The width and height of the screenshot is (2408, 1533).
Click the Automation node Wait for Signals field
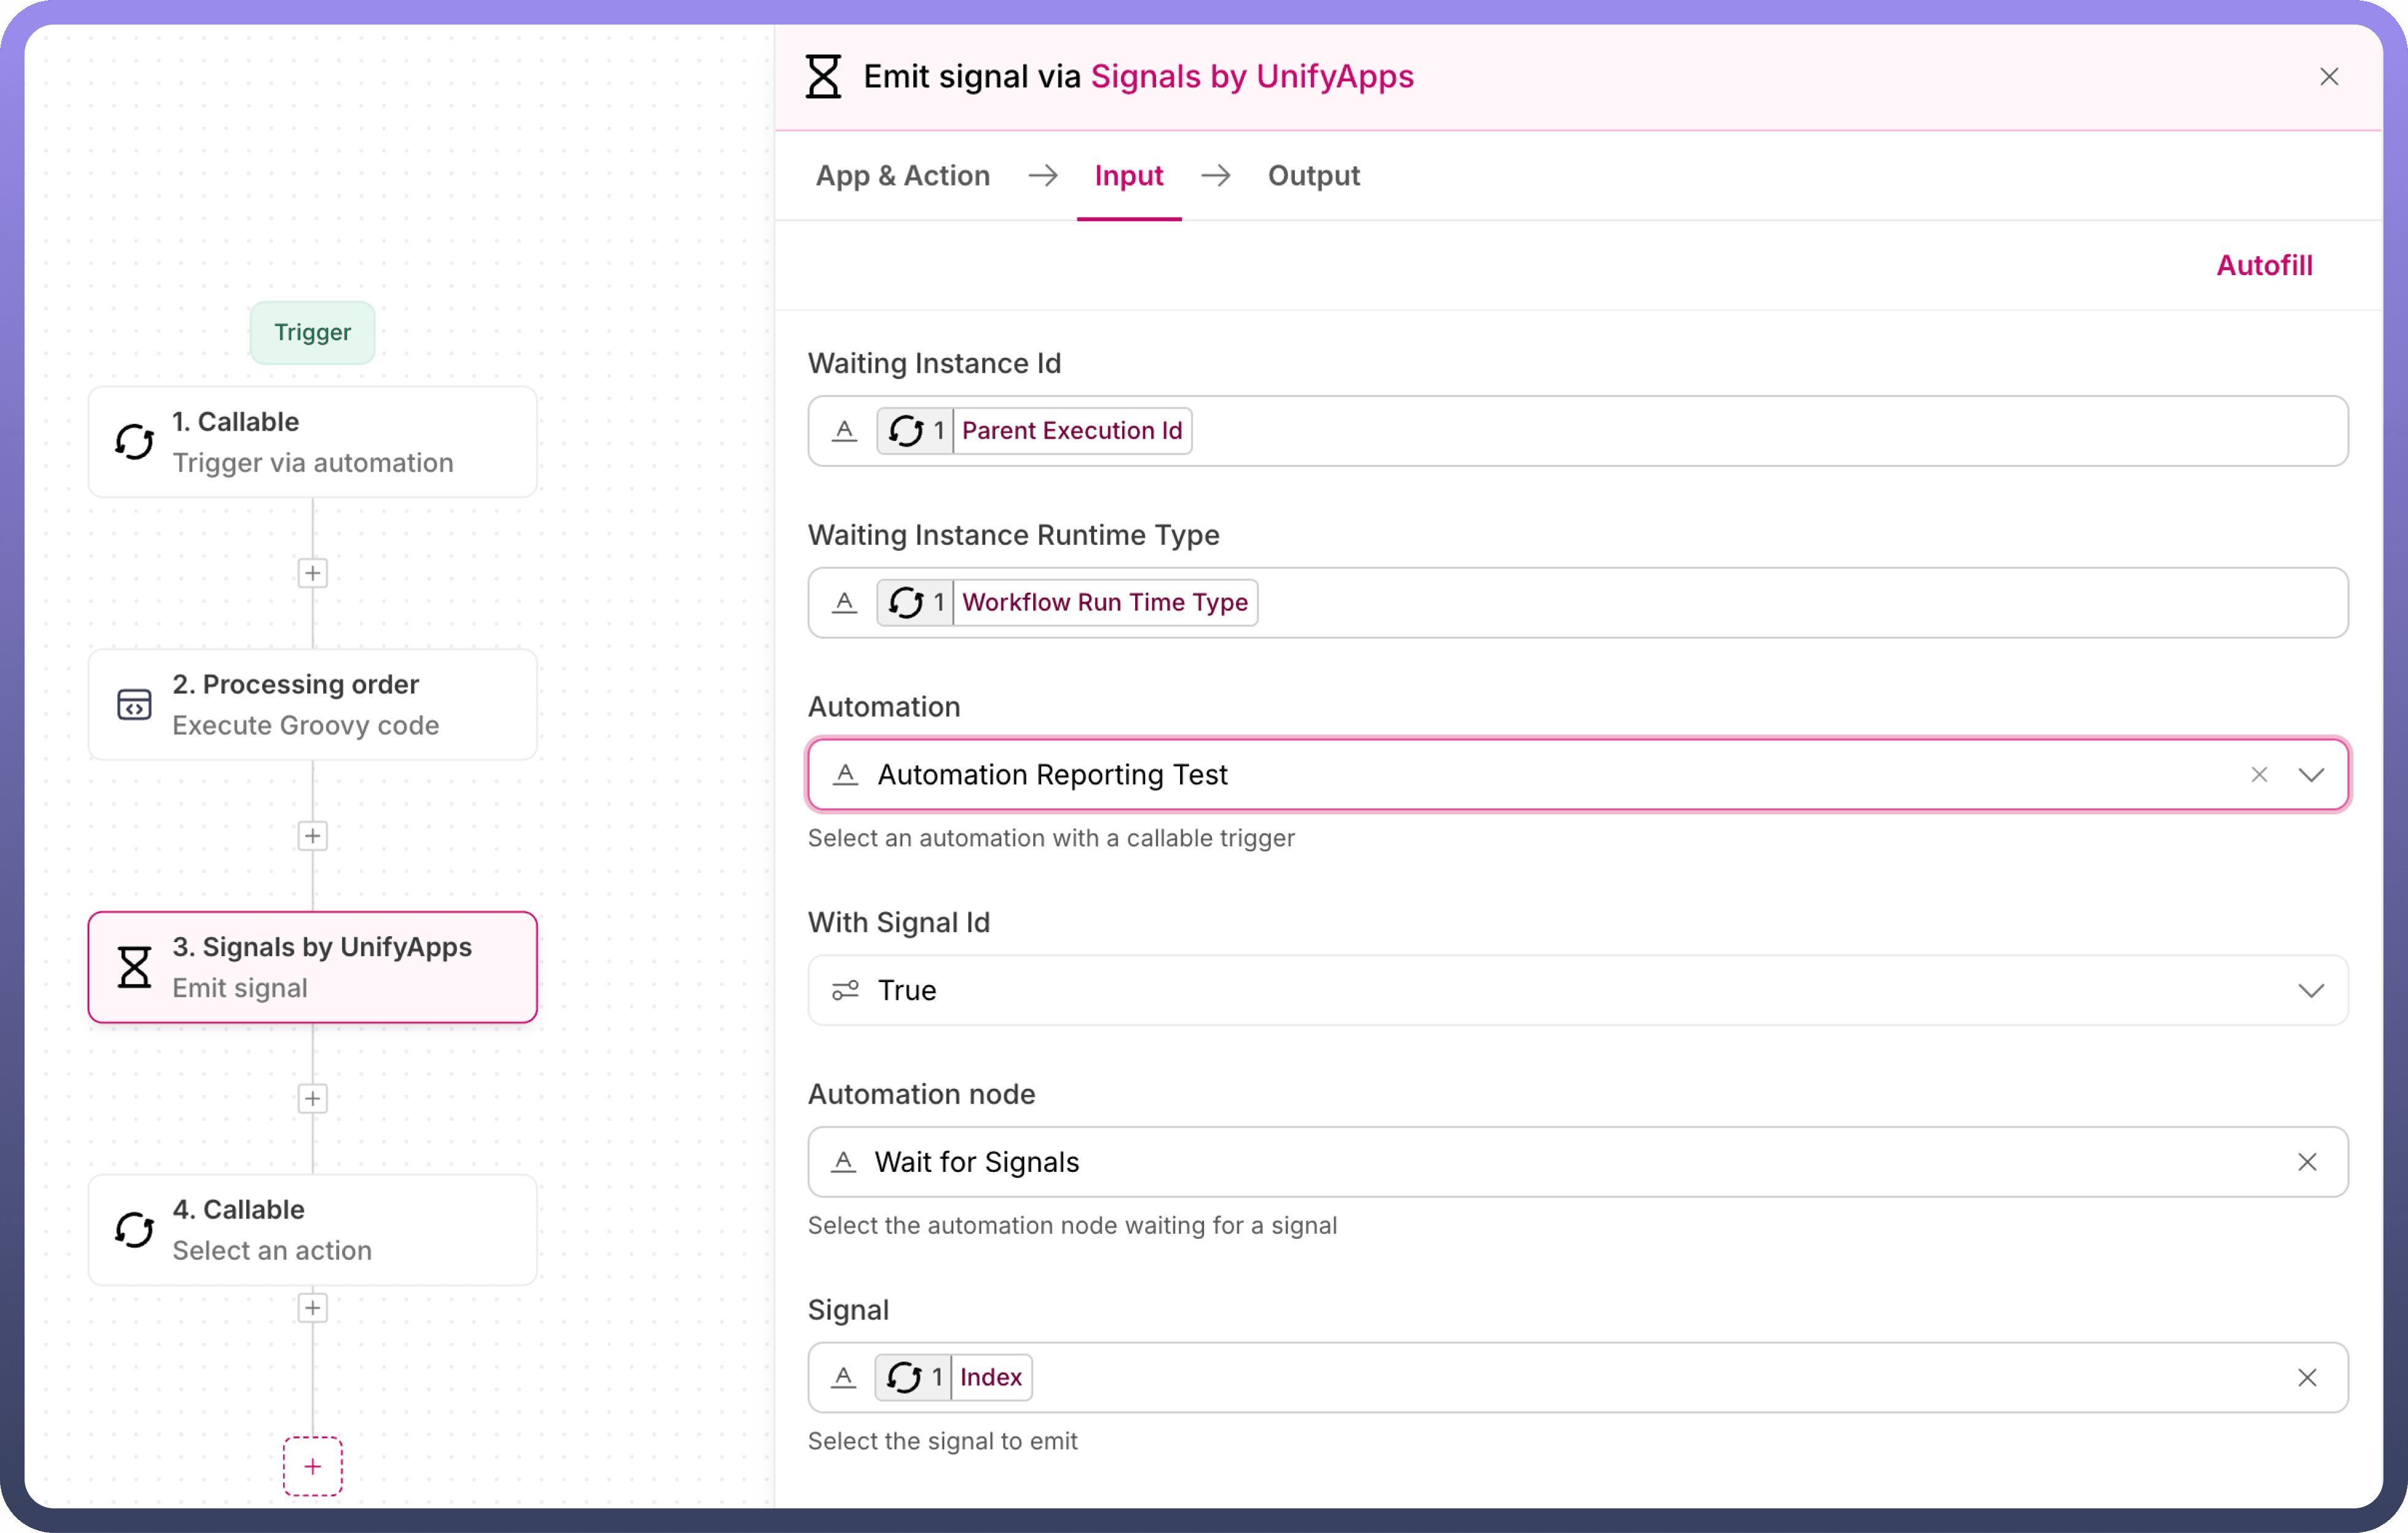click(x=1500, y=1162)
